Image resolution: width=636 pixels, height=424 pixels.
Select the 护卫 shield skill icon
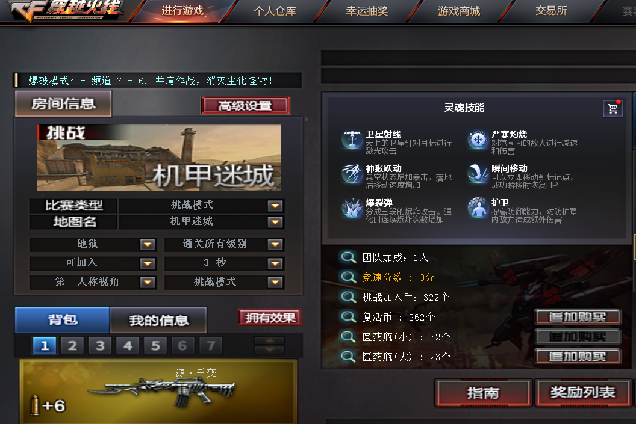click(x=478, y=208)
